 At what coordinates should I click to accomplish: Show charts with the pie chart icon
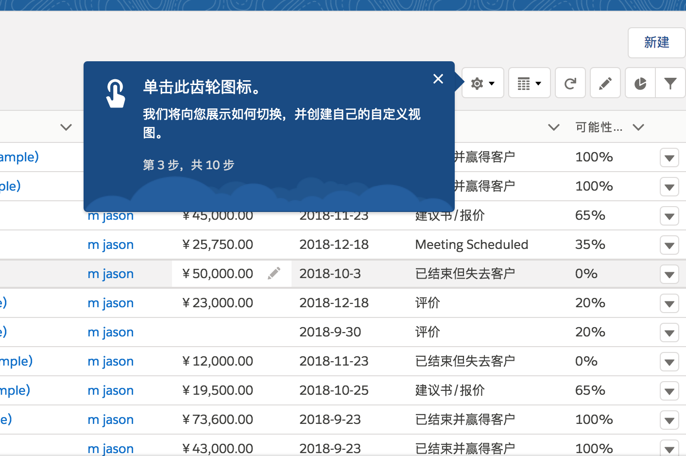tap(640, 83)
